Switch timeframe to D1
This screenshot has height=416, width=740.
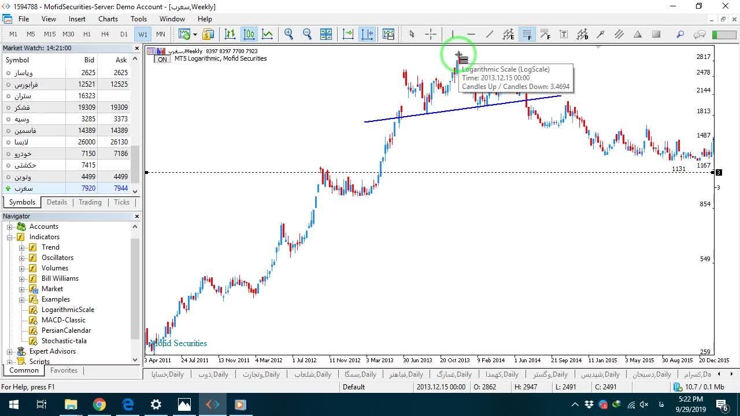click(124, 34)
